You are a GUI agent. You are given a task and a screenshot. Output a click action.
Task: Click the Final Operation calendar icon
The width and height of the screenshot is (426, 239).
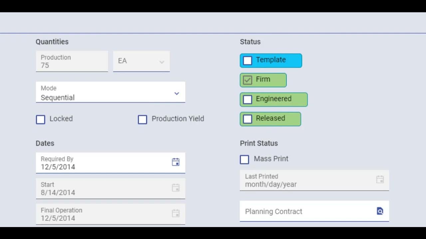pyautogui.click(x=175, y=213)
